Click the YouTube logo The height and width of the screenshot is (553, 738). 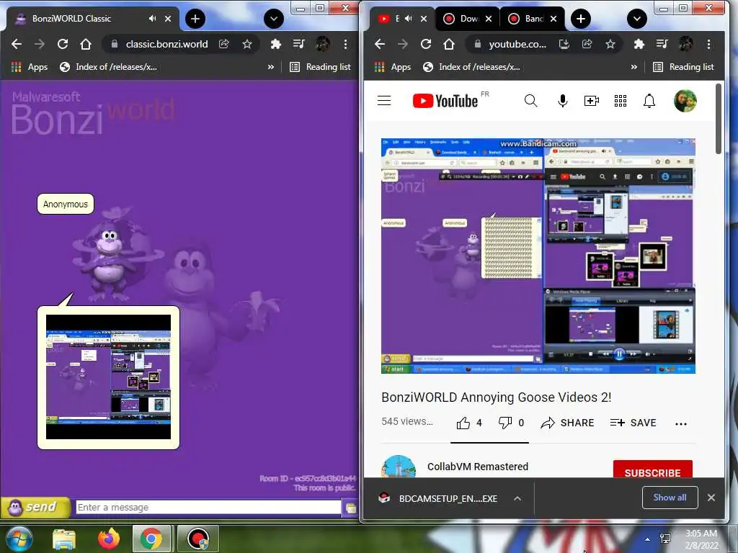(x=445, y=101)
